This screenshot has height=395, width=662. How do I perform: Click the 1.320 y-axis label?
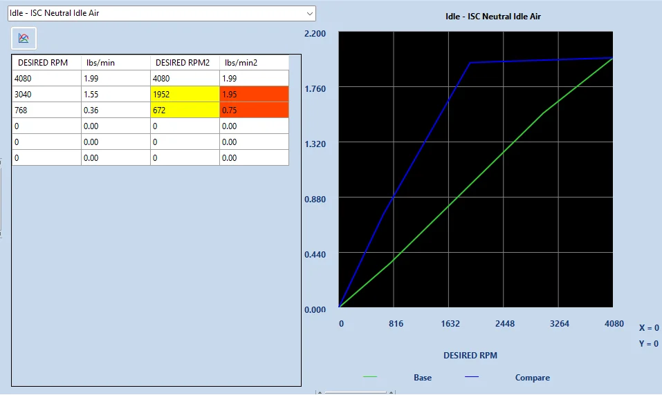point(315,144)
